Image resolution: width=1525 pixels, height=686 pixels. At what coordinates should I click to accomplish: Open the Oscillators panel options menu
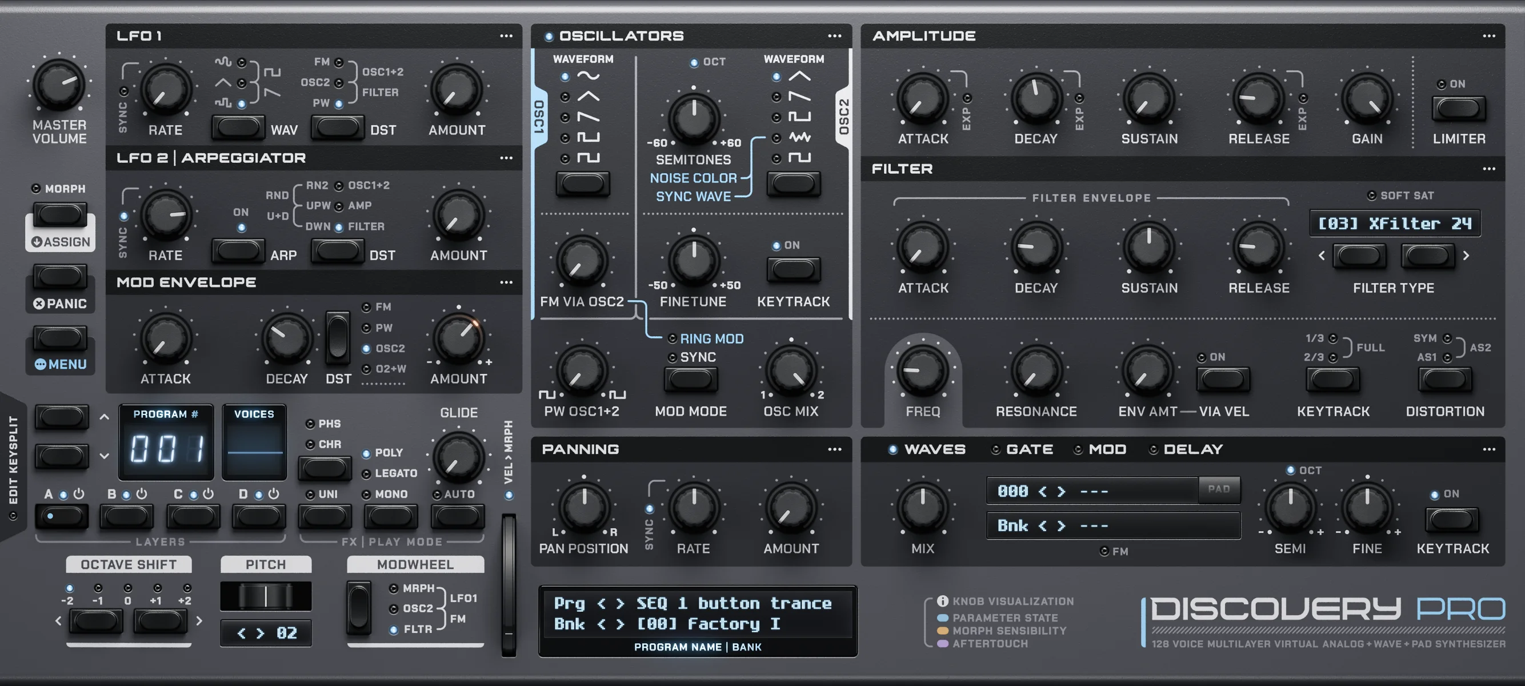(x=835, y=35)
